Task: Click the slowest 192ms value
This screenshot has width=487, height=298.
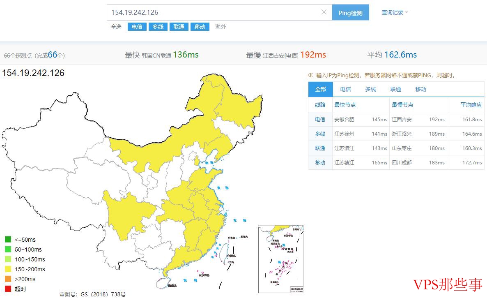Action: pyautogui.click(x=313, y=55)
